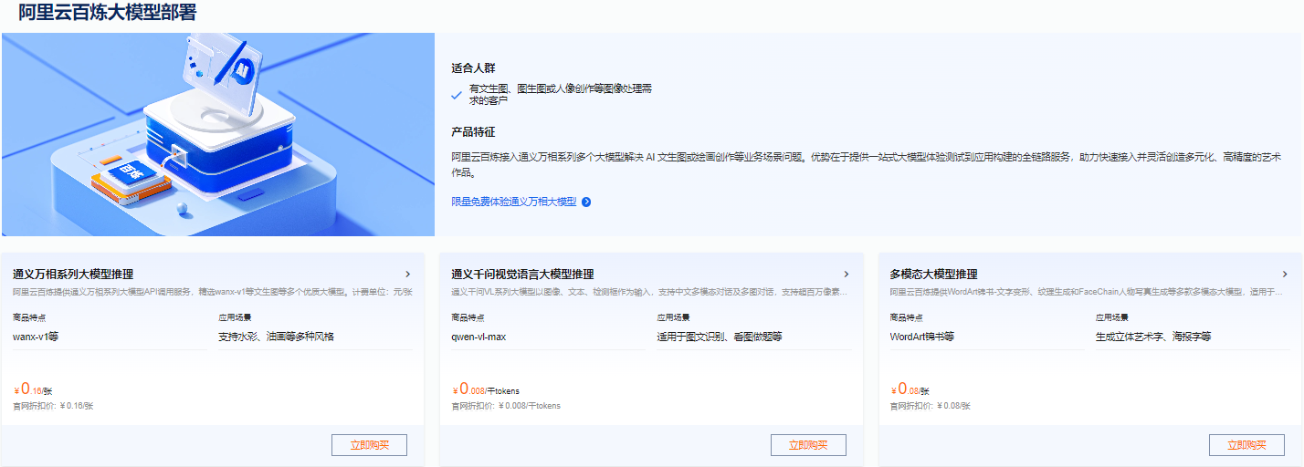This screenshot has width=1304, height=467.
Task: Click 立即购买 on the 通义千问视觉语言大模型推理 card
Action: 808,445
